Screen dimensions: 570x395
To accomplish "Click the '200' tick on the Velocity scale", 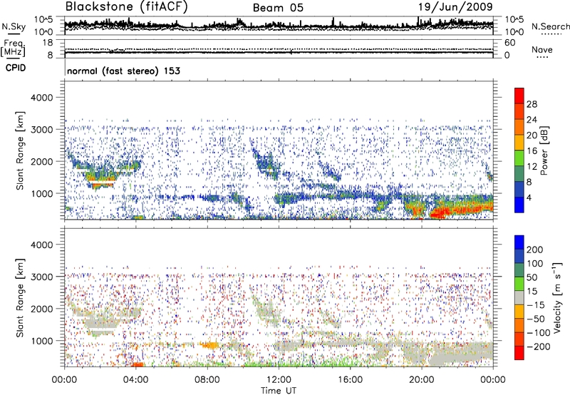I will tap(535, 250).
